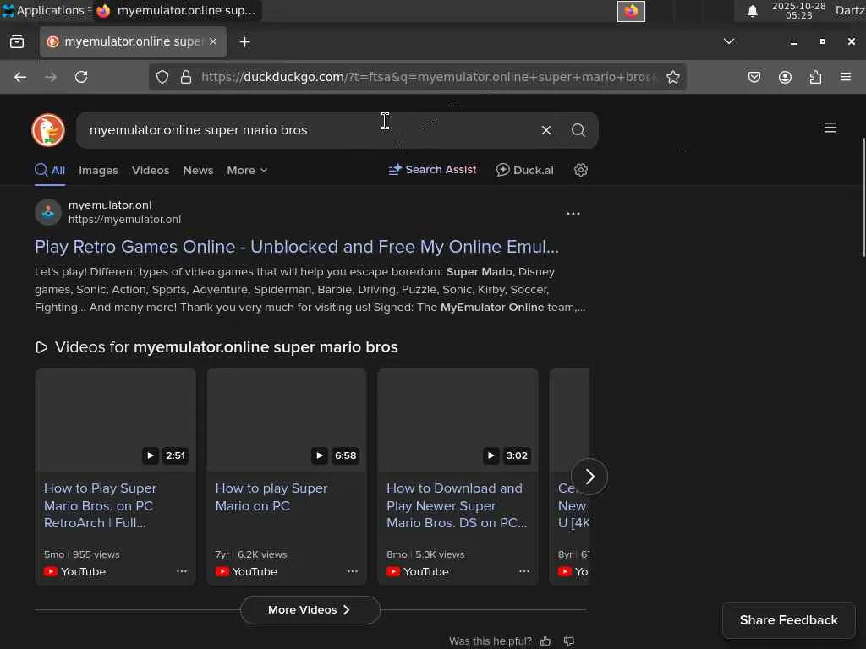The width and height of the screenshot is (866, 649).
Task: Go back with browser back arrow
Action: coord(20,77)
